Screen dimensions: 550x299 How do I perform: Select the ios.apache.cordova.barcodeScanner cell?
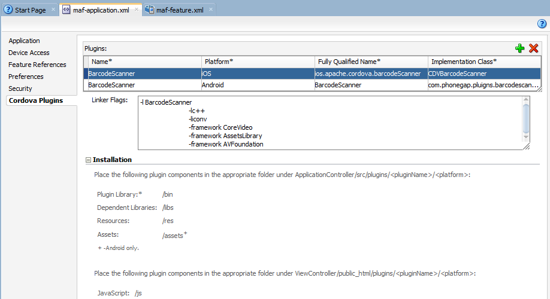[x=371, y=74]
